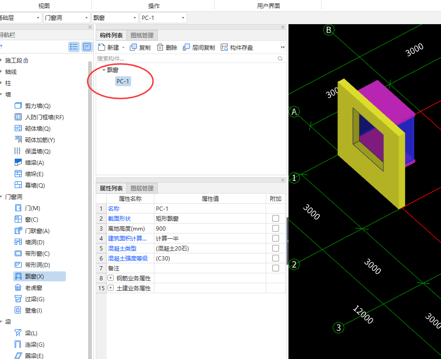
Task: Choose the 门联窗(A) icon
Action: pyautogui.click(x=18, y=231)
